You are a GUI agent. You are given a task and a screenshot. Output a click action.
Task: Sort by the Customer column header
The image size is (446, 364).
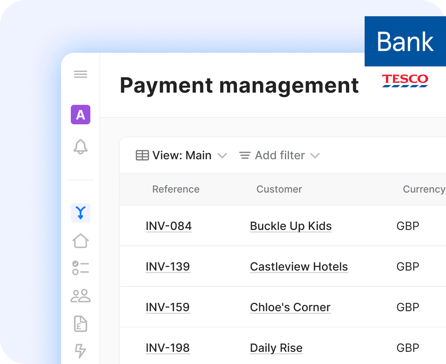279,189
